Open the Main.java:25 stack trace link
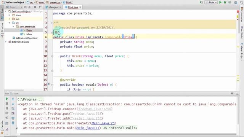Screen dimensions: 244x137 click(x=103, y=123)
